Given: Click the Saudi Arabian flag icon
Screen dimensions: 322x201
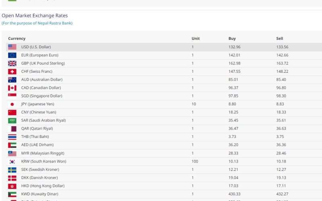Looking at the screenshot, I should [12, 121].
